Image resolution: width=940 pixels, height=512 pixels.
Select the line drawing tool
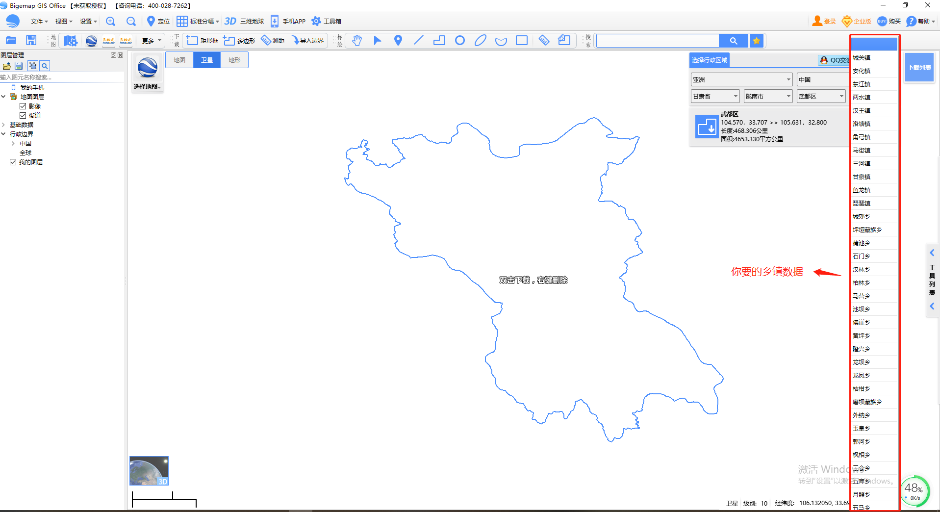click(x=419, y=41)
